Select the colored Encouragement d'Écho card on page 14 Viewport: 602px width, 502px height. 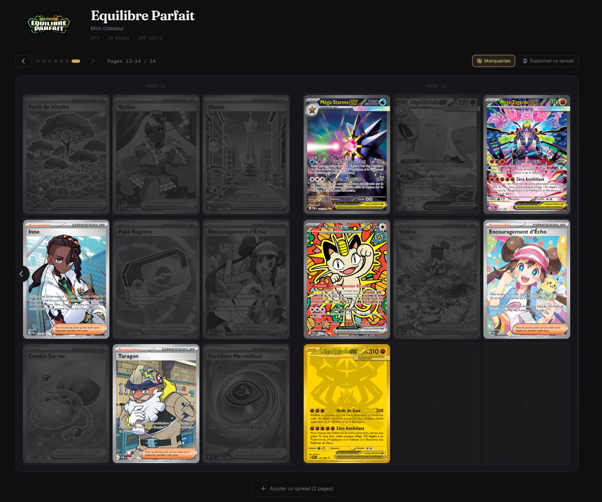(527, 279)
